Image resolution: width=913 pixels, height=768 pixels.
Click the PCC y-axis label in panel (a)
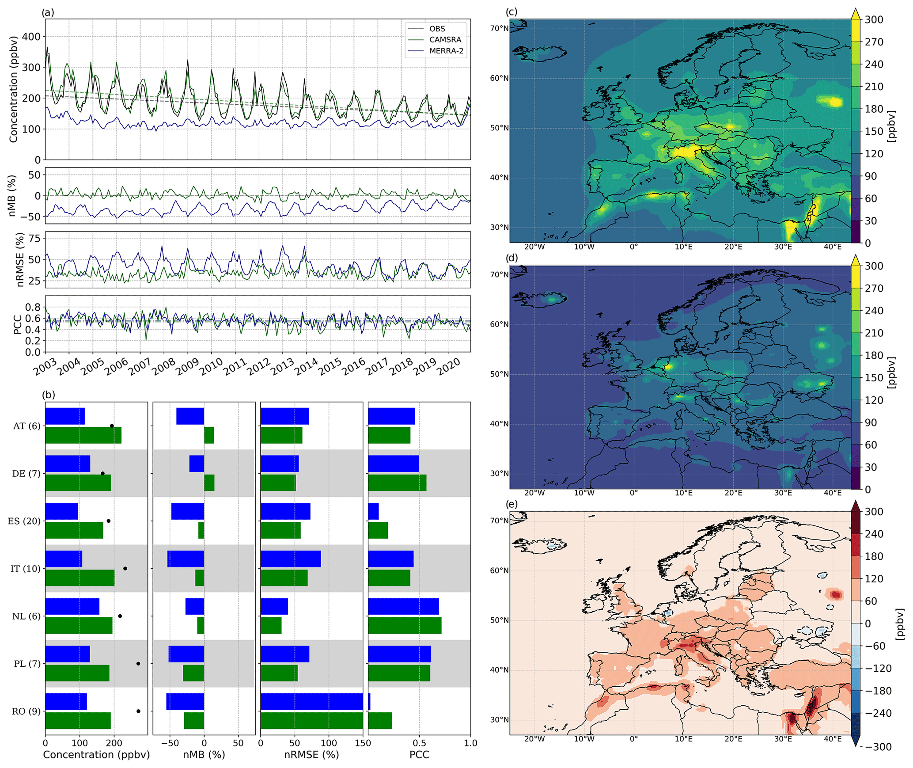point(18,324)
